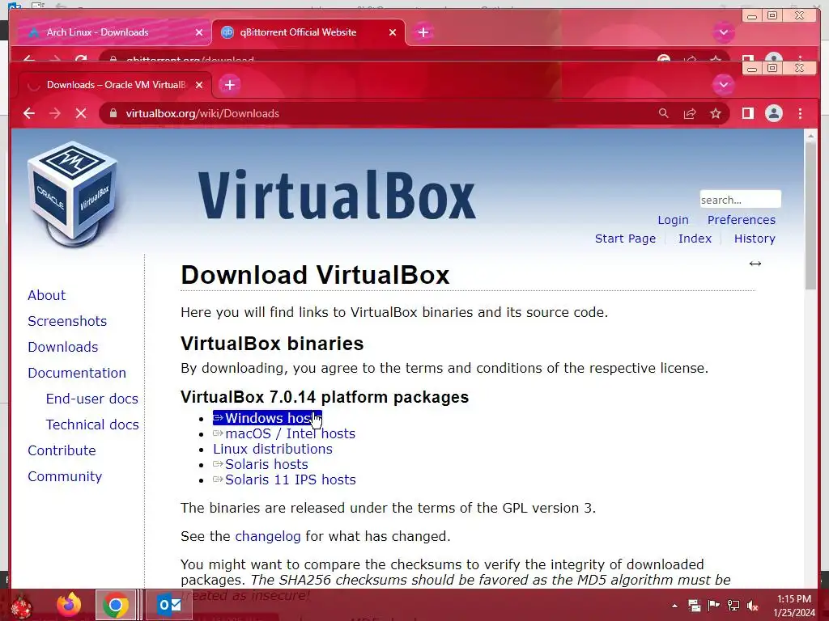The height and width of the screenshot is (621, 829).
Task: Share this page via share icon
Action: point(690,113)
